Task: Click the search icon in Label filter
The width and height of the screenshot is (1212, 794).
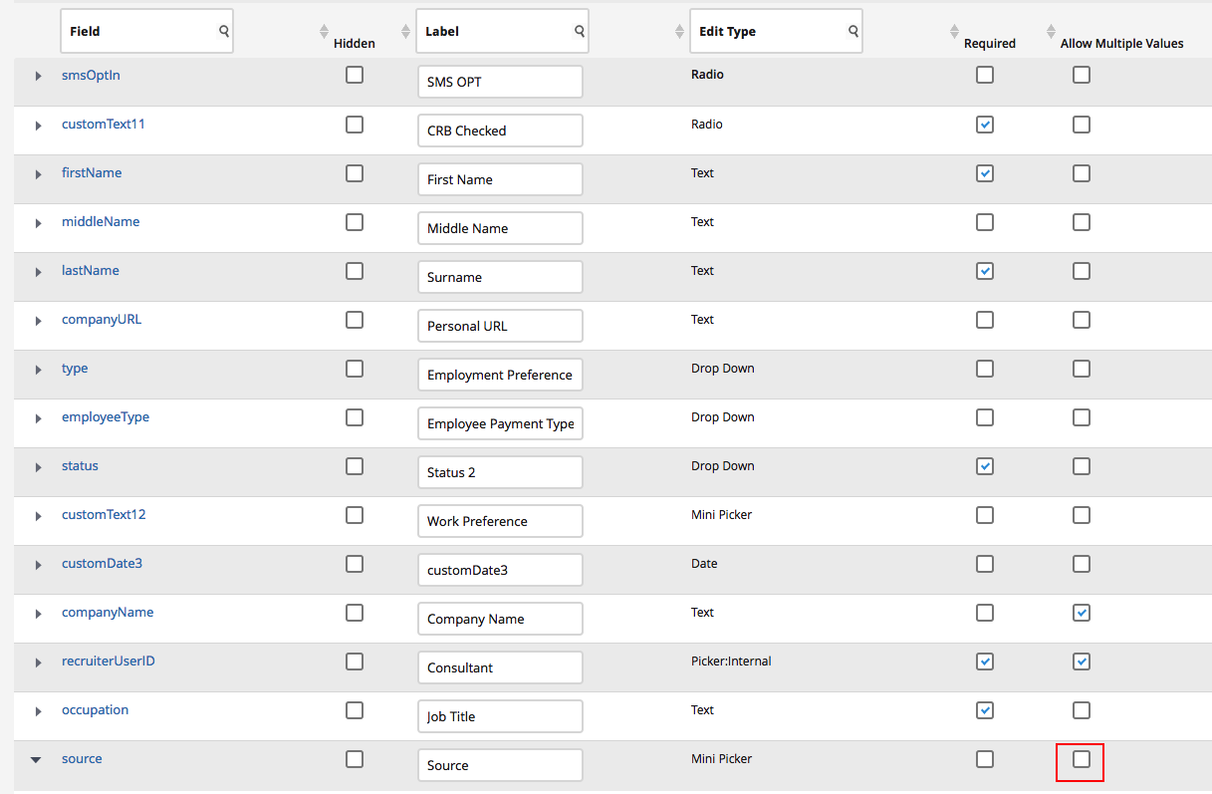Action: 580,32
